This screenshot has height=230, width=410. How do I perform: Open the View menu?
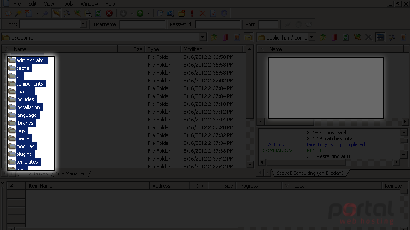[x=49, y=4]
